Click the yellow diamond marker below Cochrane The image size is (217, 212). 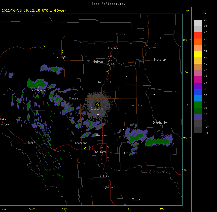click(86, 149)
